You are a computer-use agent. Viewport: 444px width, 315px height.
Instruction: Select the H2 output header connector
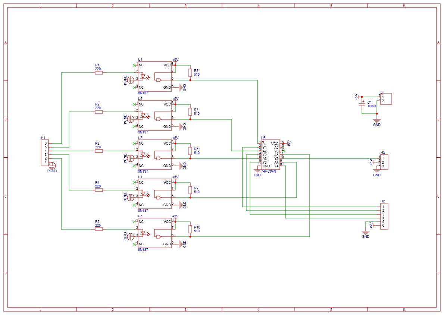coord(384,216)
